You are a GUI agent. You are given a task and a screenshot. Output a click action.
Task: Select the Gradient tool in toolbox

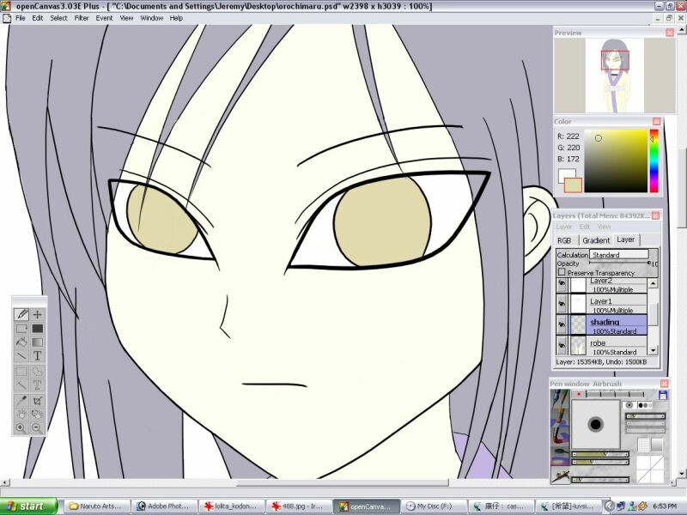[x=37, y=342]
